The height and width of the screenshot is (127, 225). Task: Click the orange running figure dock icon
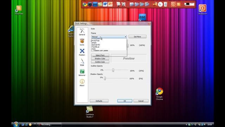pos(155,4)
